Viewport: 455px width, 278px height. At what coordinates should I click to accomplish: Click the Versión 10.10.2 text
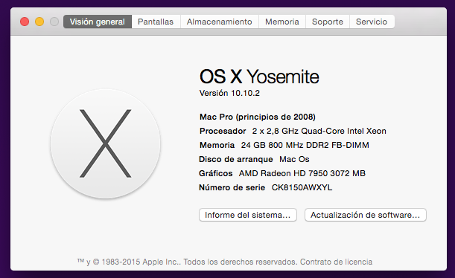(229, 93)
